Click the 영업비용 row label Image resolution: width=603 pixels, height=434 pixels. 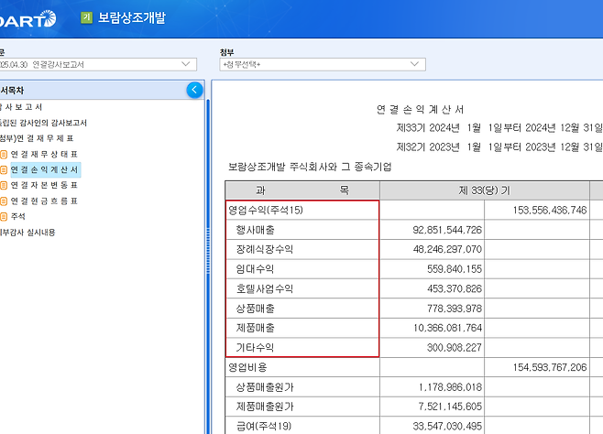click(x=247, y=367)
